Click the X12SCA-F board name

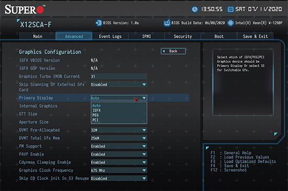click(x=36, y=25)
